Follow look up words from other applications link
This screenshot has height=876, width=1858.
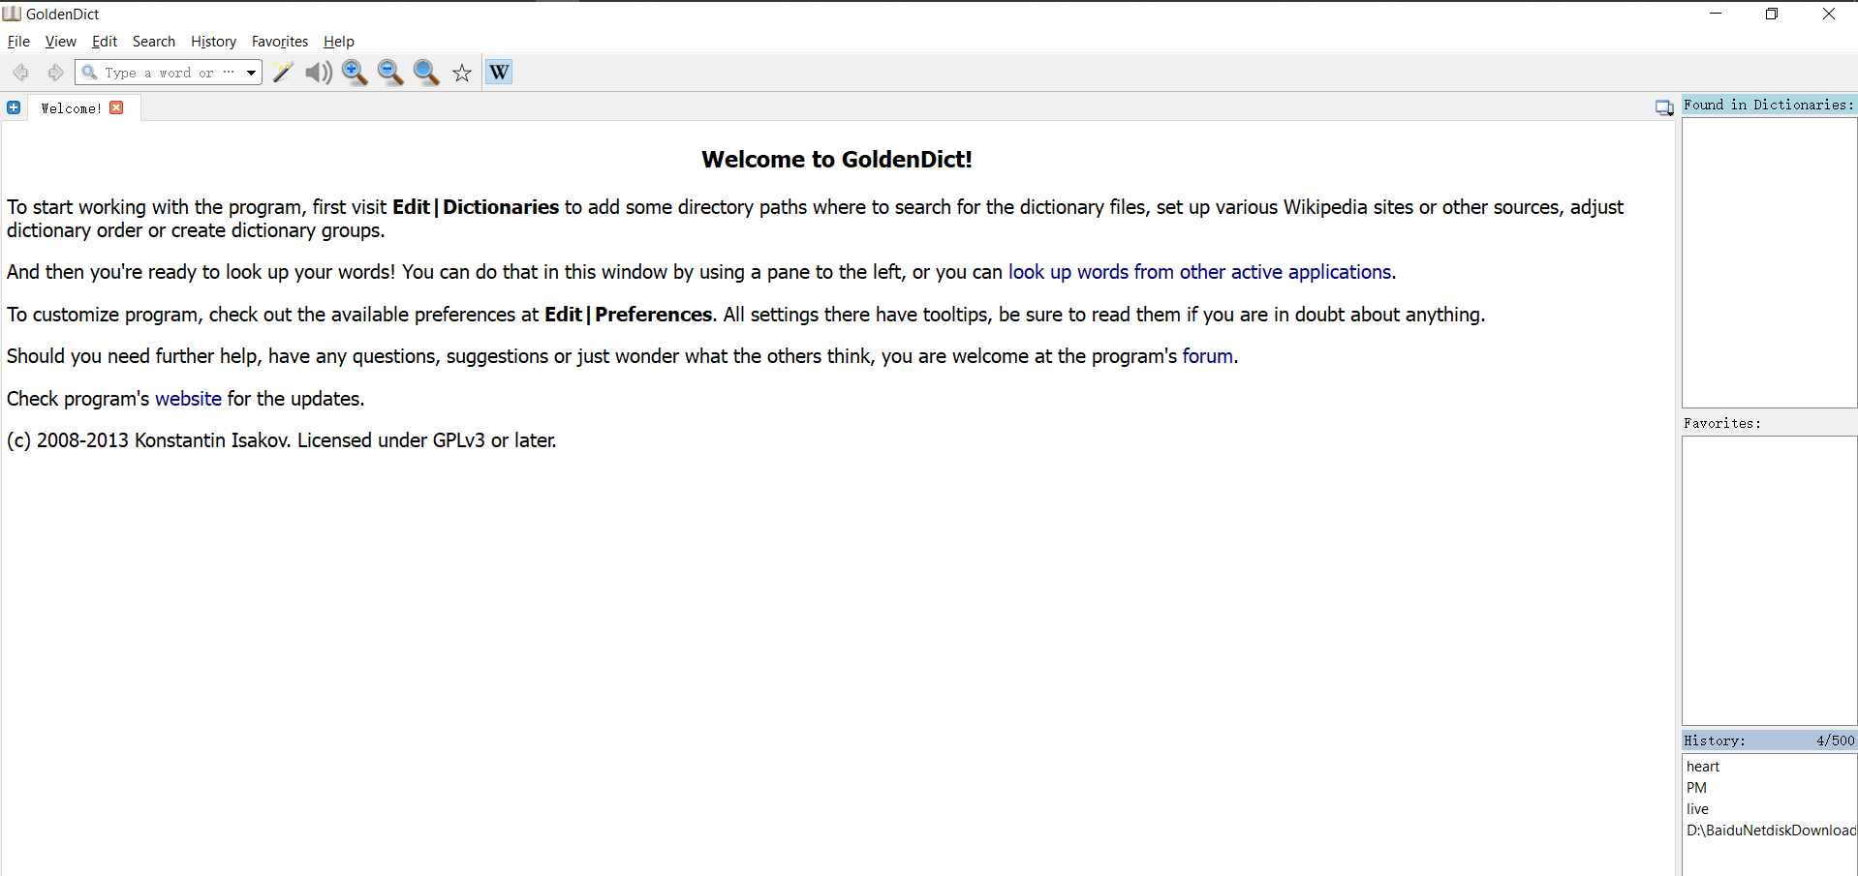coord(1199,272)
